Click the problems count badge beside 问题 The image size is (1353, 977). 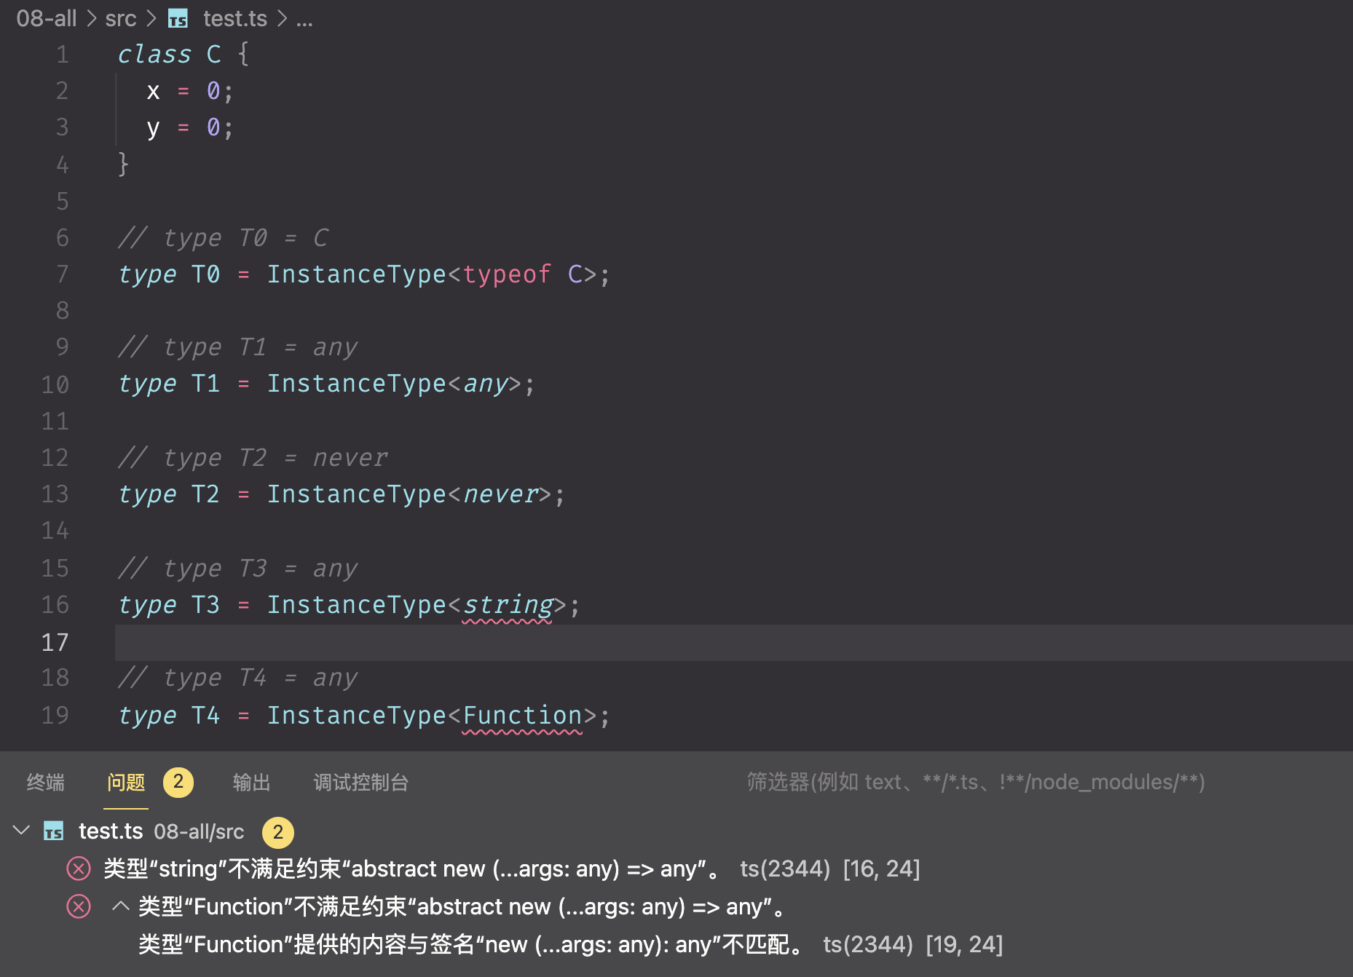point(178,782)
